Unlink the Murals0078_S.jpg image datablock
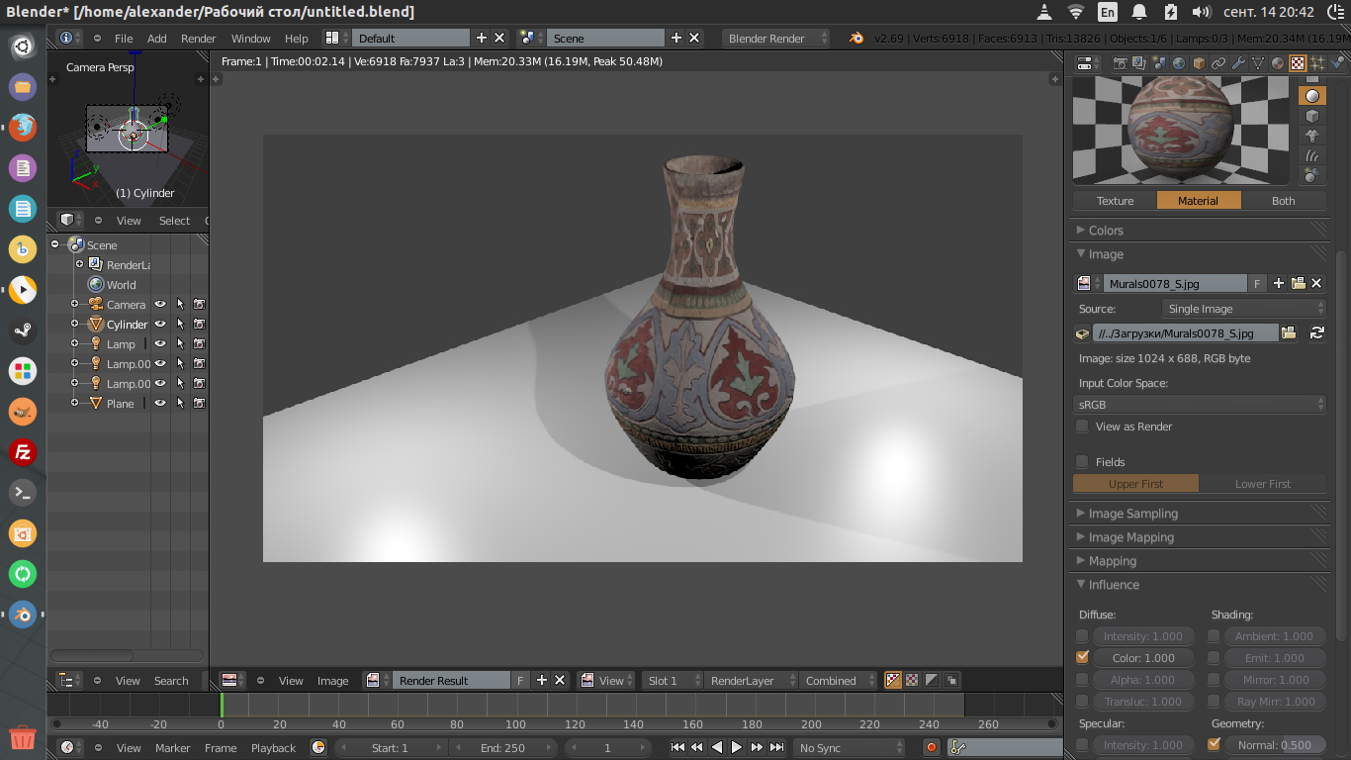 coord(1316,283)
